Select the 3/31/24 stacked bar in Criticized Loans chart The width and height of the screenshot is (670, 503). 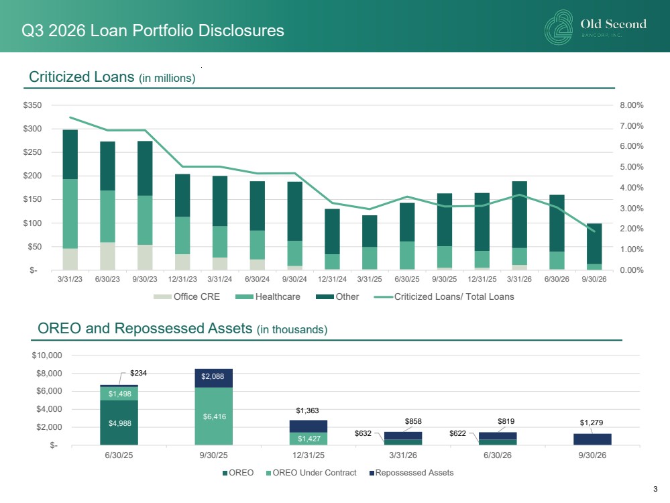(x=220, y=223)
